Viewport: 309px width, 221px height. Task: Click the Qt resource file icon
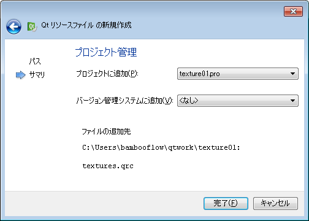tap(32, 26)
